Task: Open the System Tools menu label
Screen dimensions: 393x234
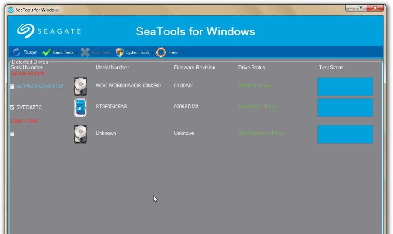Action: point(138,52)
